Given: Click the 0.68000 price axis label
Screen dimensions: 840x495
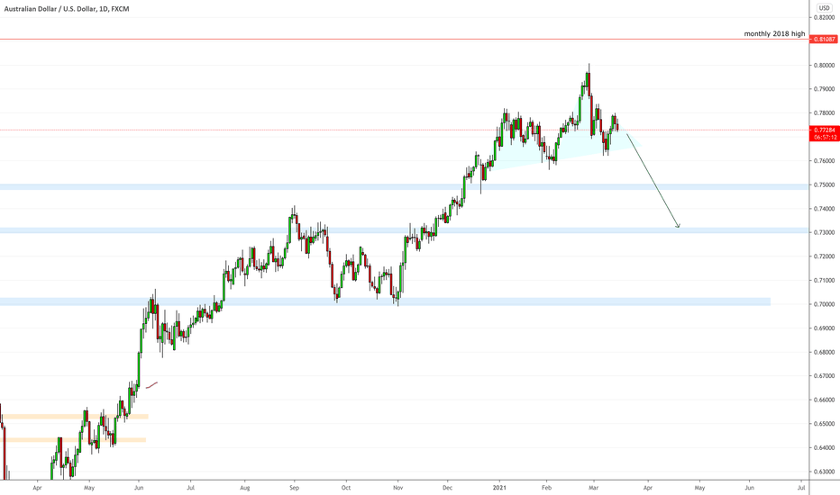Looking at the screenshot, I should [825, 353].
